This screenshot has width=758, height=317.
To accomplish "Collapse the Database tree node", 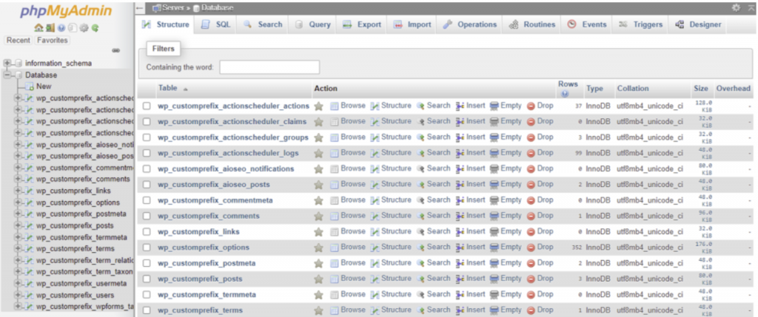I will click(x=7, y=75).
